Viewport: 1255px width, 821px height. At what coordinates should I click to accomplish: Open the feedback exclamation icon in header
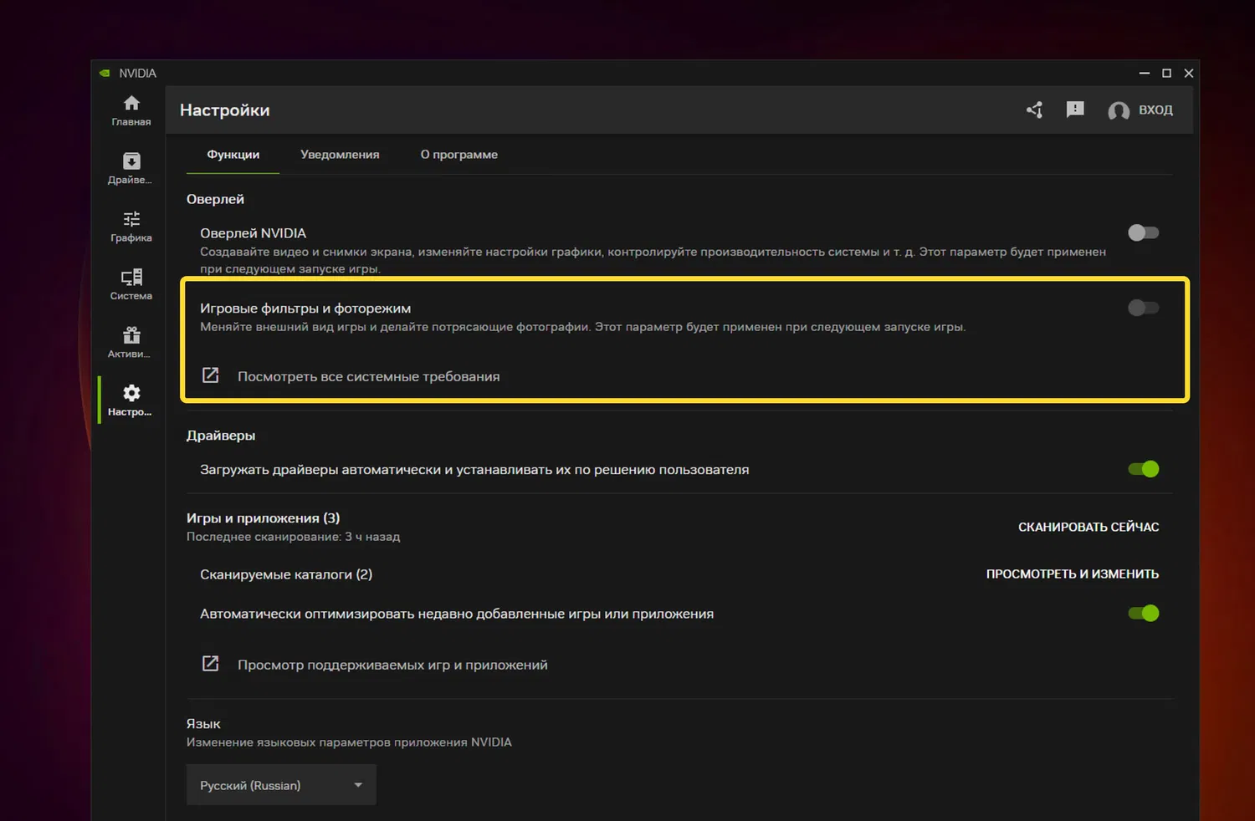[1075, 110]
